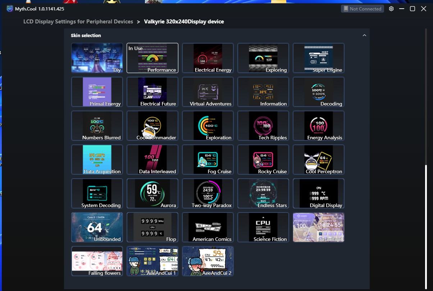This screenshot has width=433, height=291.
Task: Choose the Fog Cruise skin
Action: pyautogui.click(x=208, y=160)
